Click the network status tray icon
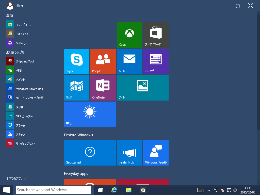The height and width of the screenshot is (195, 260). [216, 190]
